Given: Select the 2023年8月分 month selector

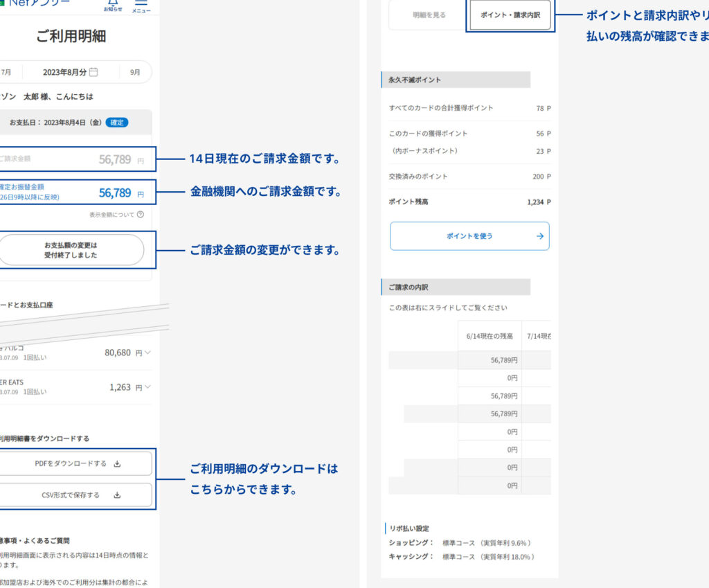Looking at the screenshot, I should [70, 72].
